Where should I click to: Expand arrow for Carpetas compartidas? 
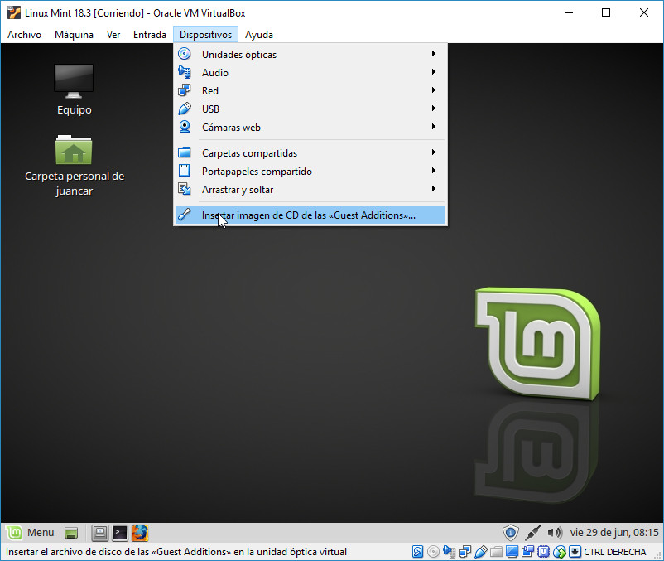434,152
